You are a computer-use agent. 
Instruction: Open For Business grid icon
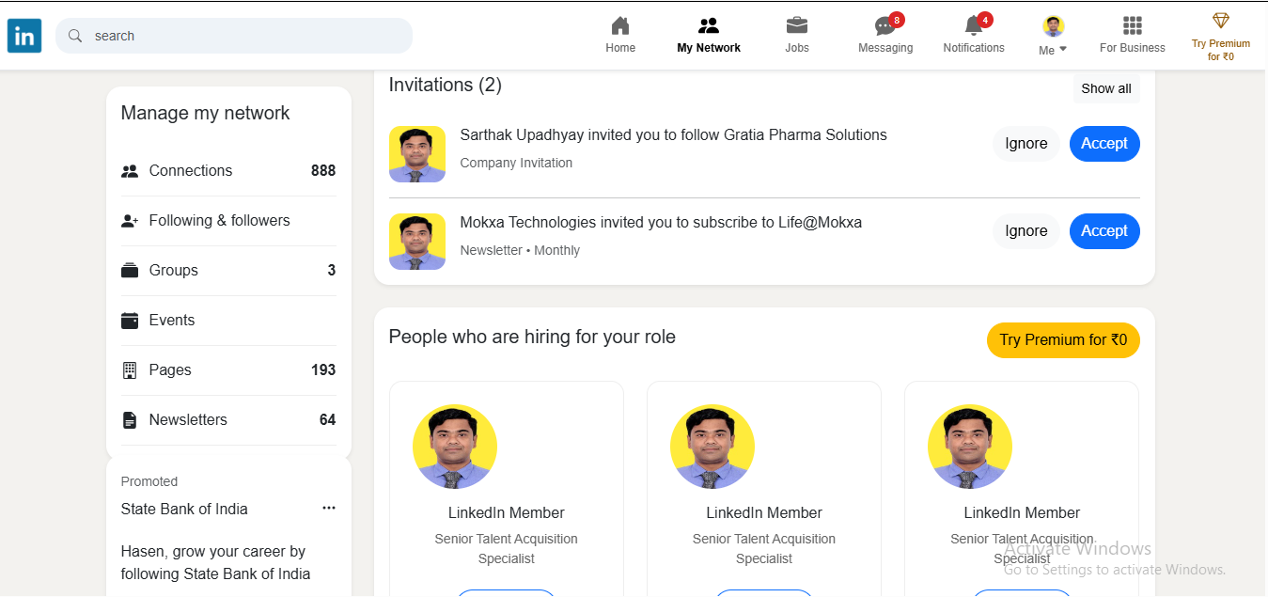tap(1133, 25)
